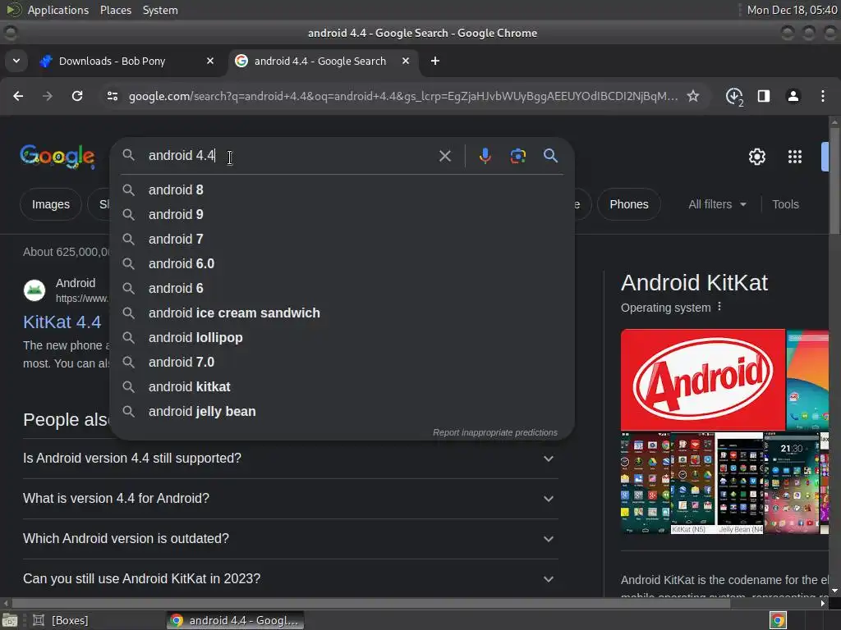Expand Is Android version 4.4 still supported?
Viewport: 841px width, 630px height.
click(x=290, y=459)
